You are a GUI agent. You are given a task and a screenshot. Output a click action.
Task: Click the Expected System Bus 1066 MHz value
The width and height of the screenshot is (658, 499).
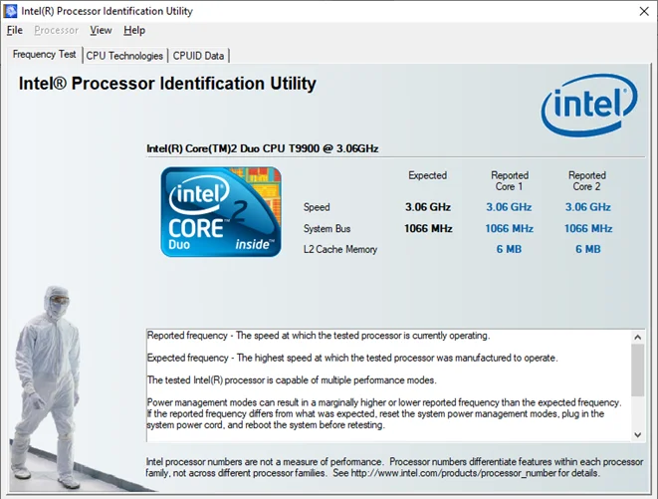point(428,228)
